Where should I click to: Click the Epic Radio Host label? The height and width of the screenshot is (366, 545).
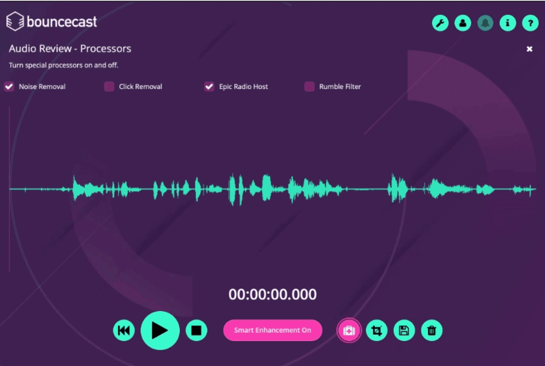pyautogui.click(x=243, y=86)
